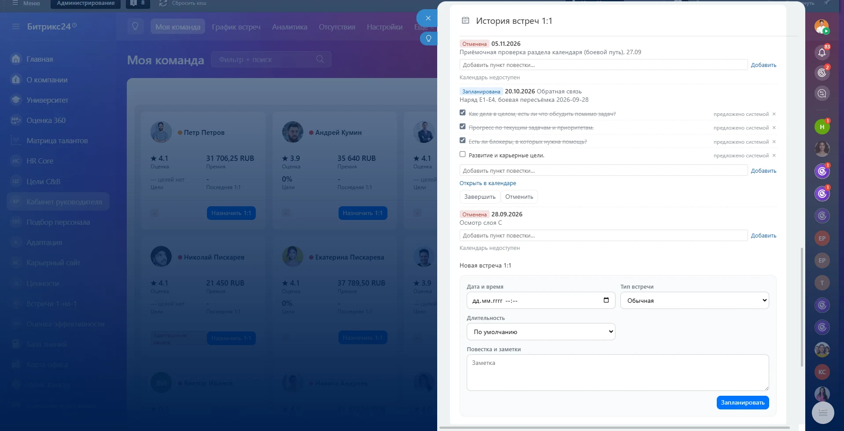The height and width of the screenshot is (431, 844).
Task: Click Завершить for the planned meeting
Action: (x=479, y=197)
